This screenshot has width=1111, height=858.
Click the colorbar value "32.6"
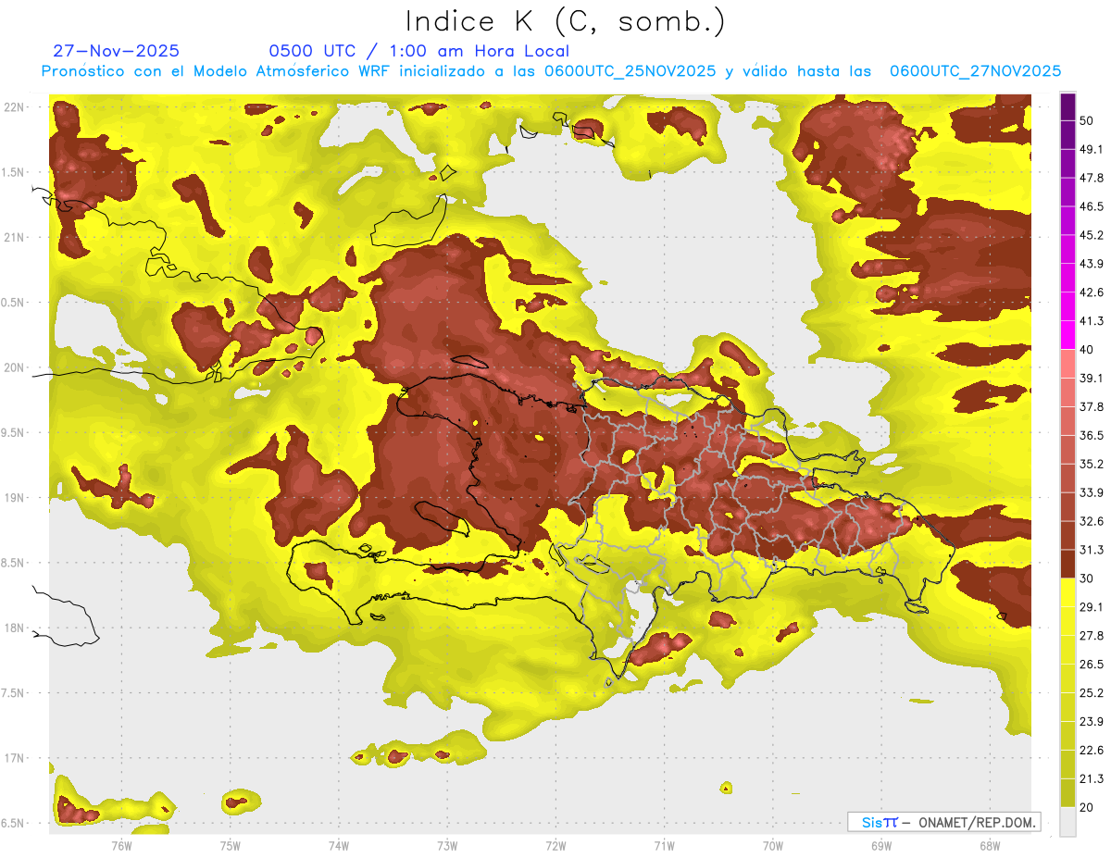1092,521
